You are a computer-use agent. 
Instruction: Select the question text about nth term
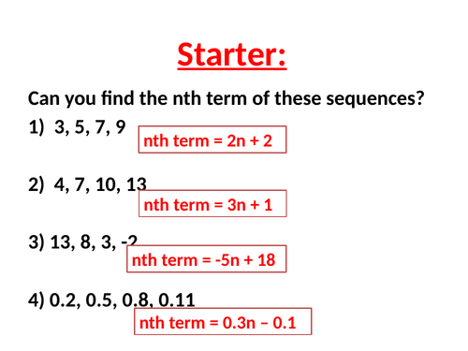pos(227,98)
